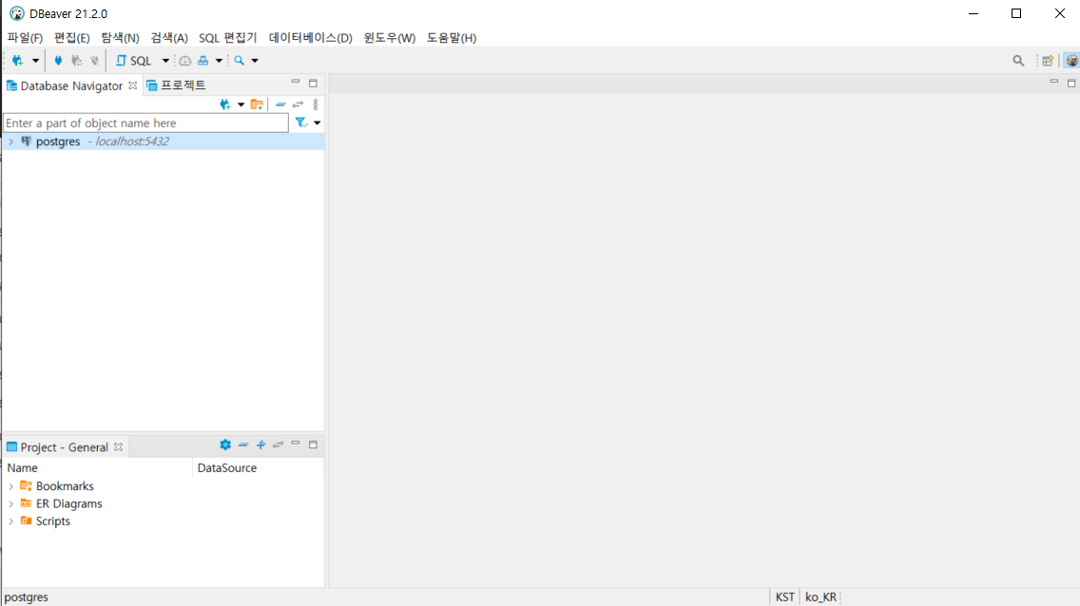Viewport: 1080px width, 606px height.
Task: Click the New Database Connection icon in main toolbar
Action: coord(17,61)
